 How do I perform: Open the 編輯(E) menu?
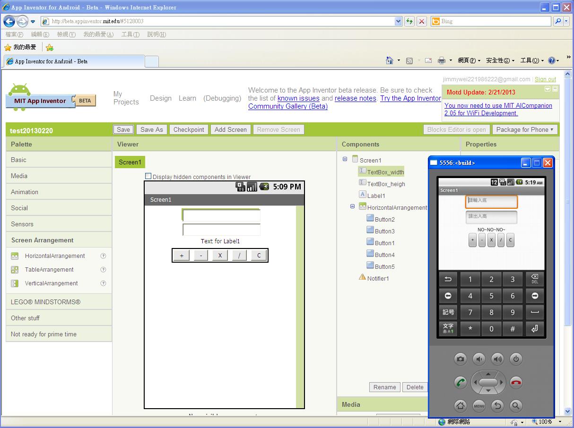point(40,34)
